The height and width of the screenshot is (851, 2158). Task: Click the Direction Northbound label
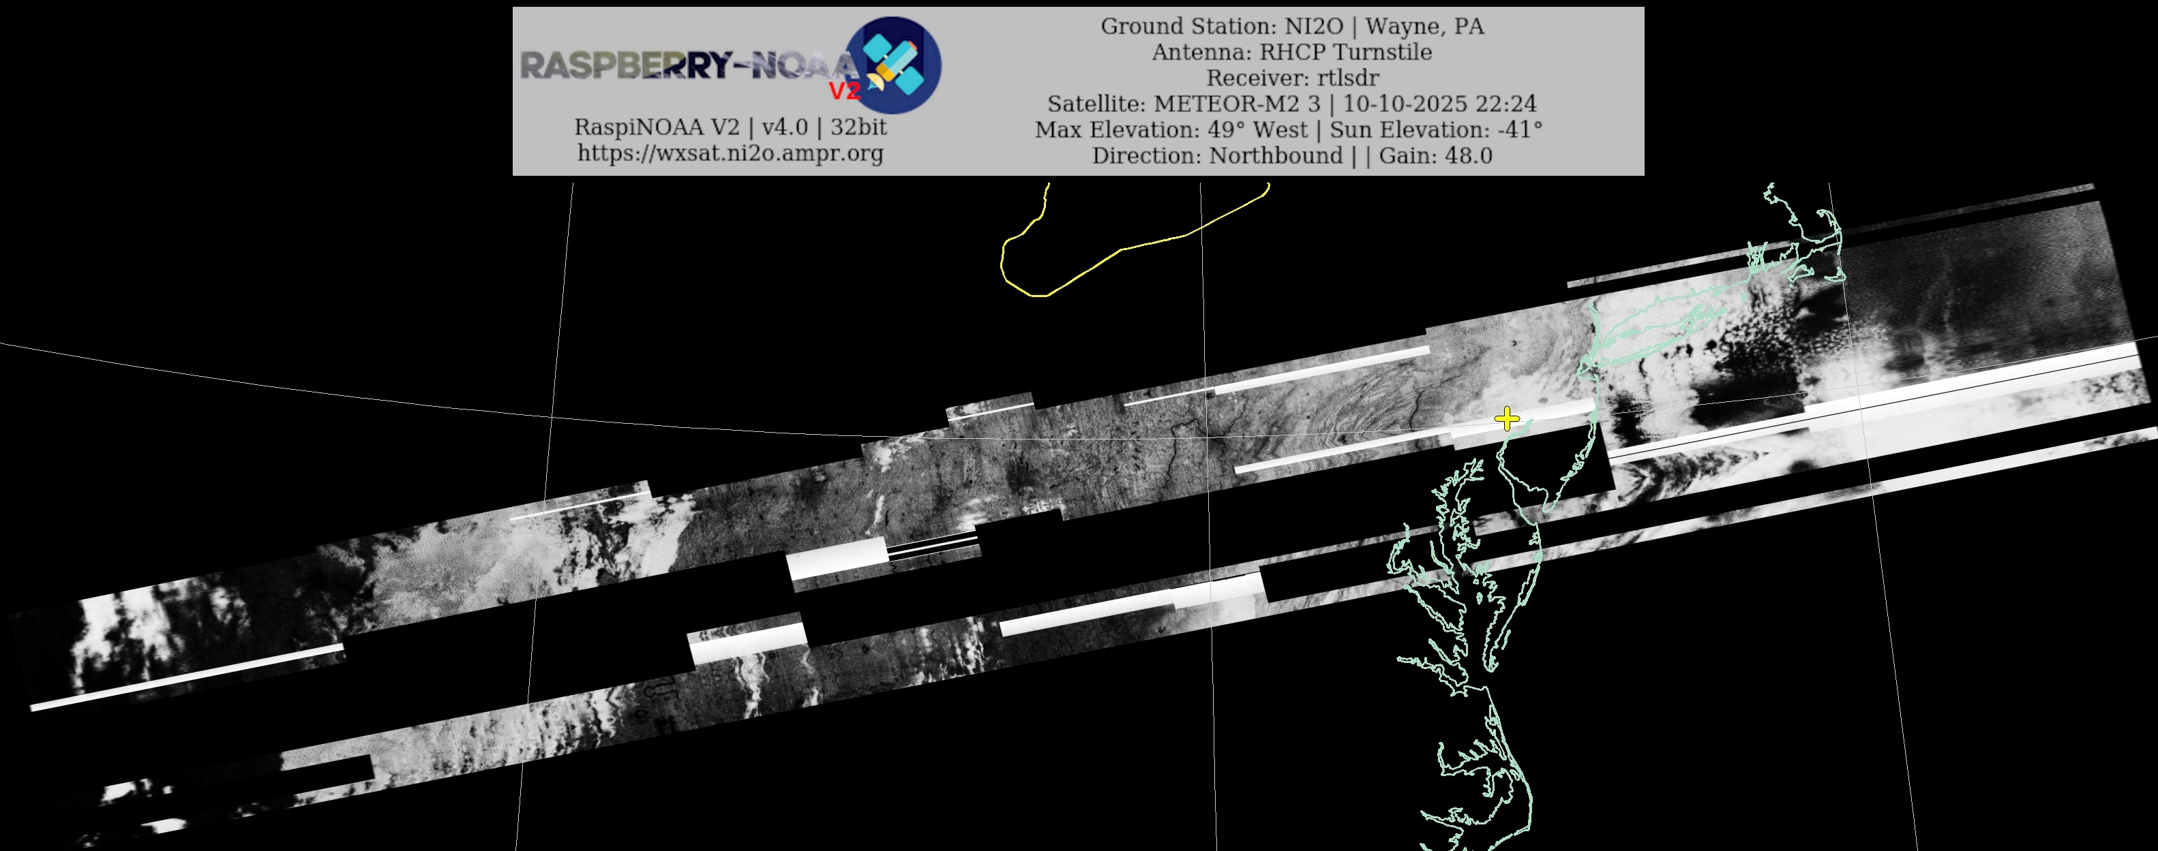pos(1216,155)
